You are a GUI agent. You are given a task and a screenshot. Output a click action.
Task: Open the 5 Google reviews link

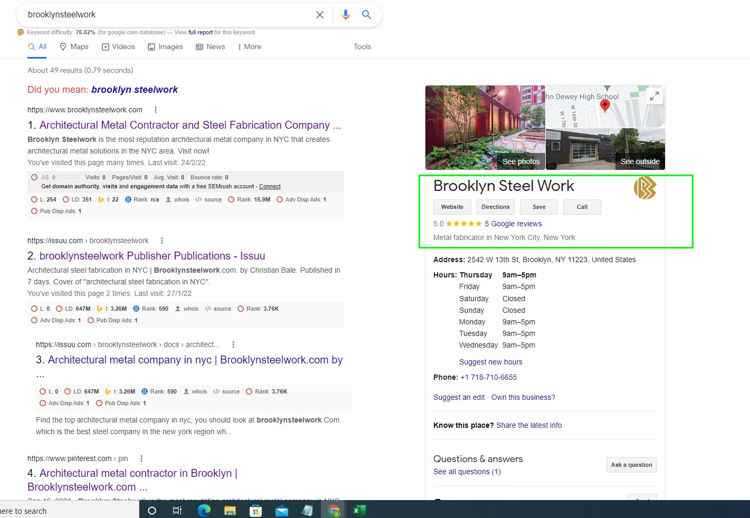pyautogui.click(x=514, y=224)
